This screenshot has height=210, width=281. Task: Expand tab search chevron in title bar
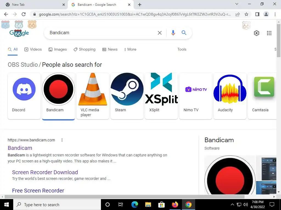[x=237, y=4]
